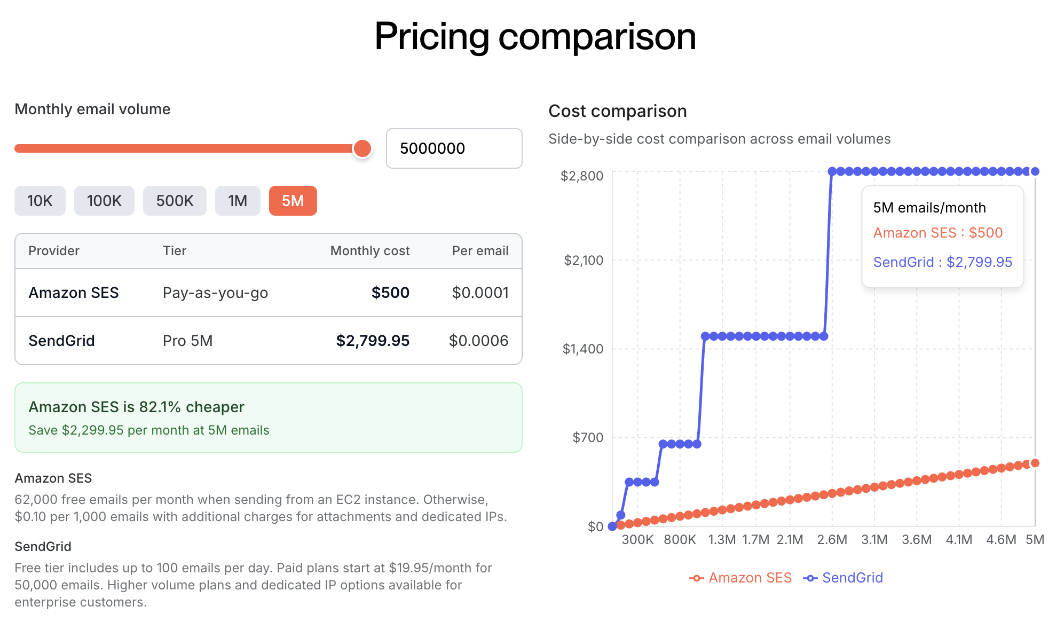Choose the 500K volume preset
The width and height of the screenshot is (1056, 630).
point(175,201)
